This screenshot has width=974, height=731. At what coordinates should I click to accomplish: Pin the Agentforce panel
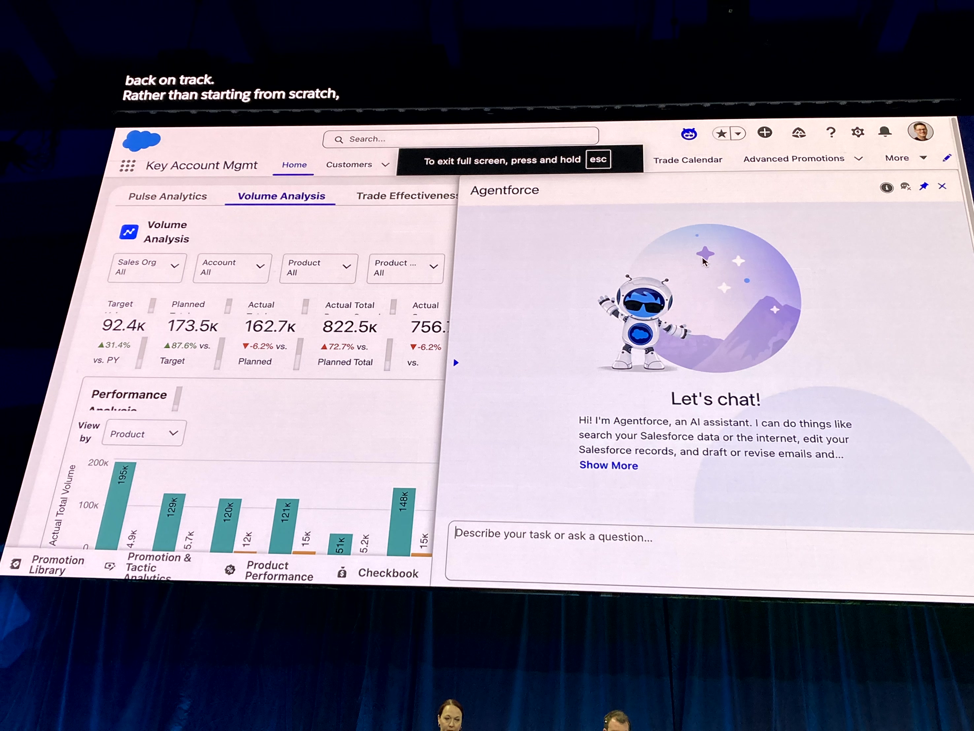(x=924, y=186)
